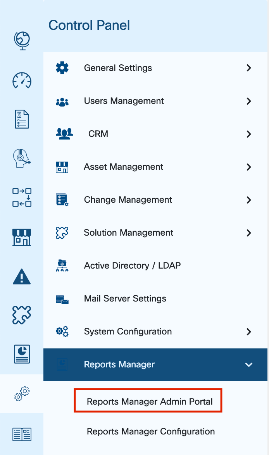Click the report icon beside Reports Manager
269x455 pixels.
point(62,364)
